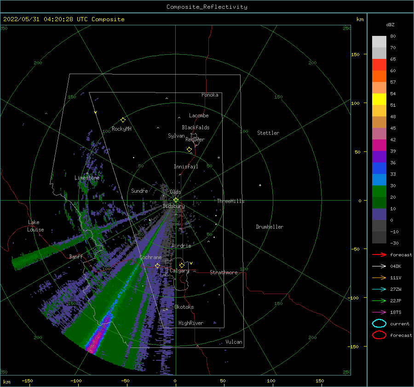Click the yellow diamond marker near RockyMH

[123, 120]
